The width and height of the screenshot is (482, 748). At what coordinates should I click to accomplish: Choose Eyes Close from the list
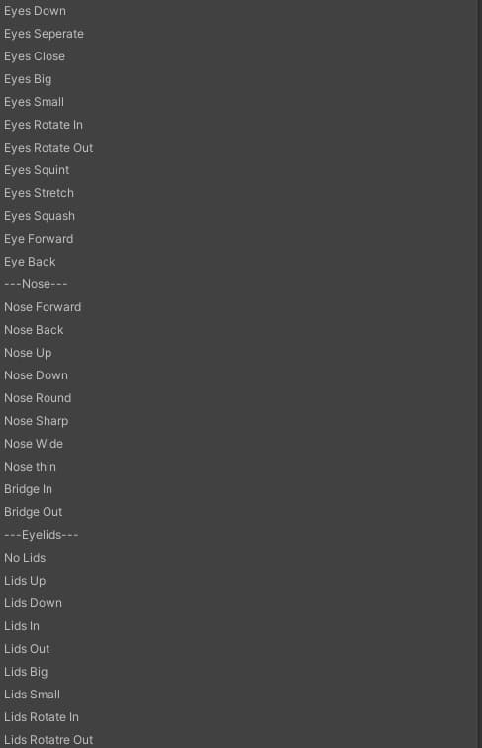pyautogui.click(x=35, y=56)
